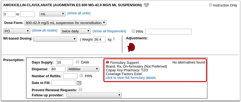The height and width of the screenshot is (102, 241).
Task: Tick the Prevent Renewal Requests checkbox
Action: pyautogui.click(x=81, y=89)
